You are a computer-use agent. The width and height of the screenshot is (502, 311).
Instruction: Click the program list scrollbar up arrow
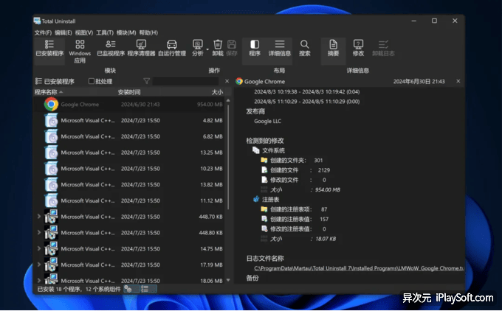coord(228,100)
